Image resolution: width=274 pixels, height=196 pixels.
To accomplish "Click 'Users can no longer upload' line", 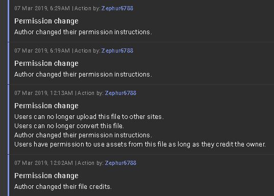I will [89, 117].
